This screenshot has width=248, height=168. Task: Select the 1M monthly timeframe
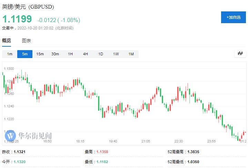pos(131,54)
